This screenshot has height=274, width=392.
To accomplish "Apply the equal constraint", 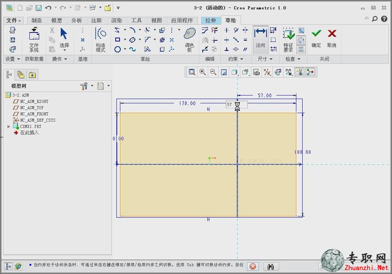I will coord(245,40).
